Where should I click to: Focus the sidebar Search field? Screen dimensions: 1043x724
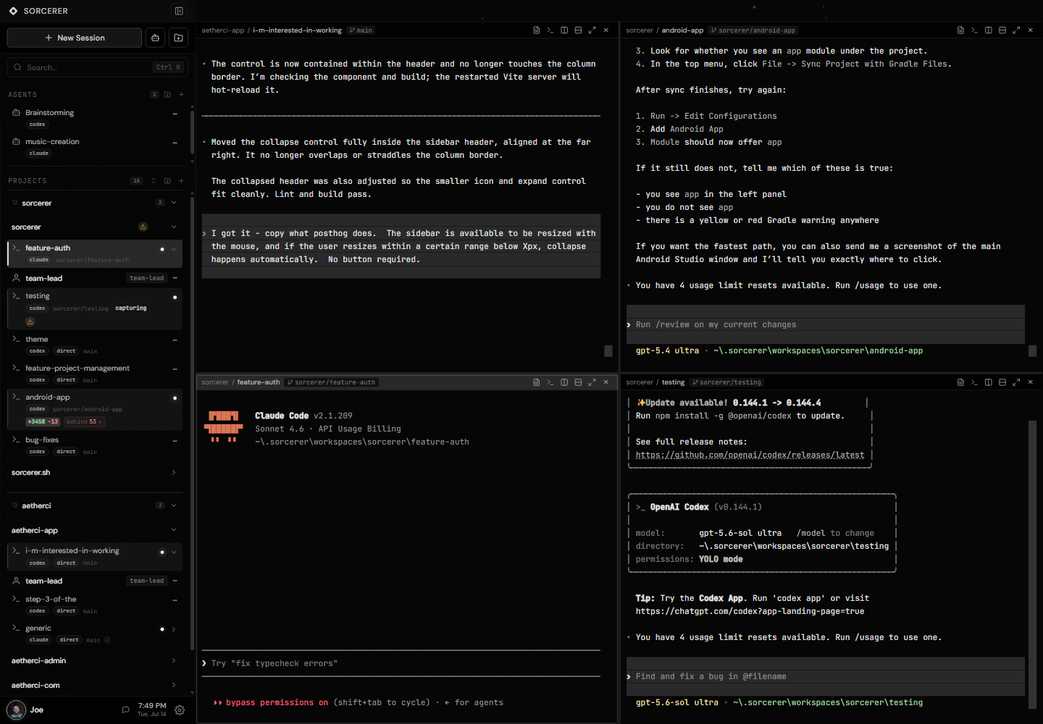[x=98, y=67]
